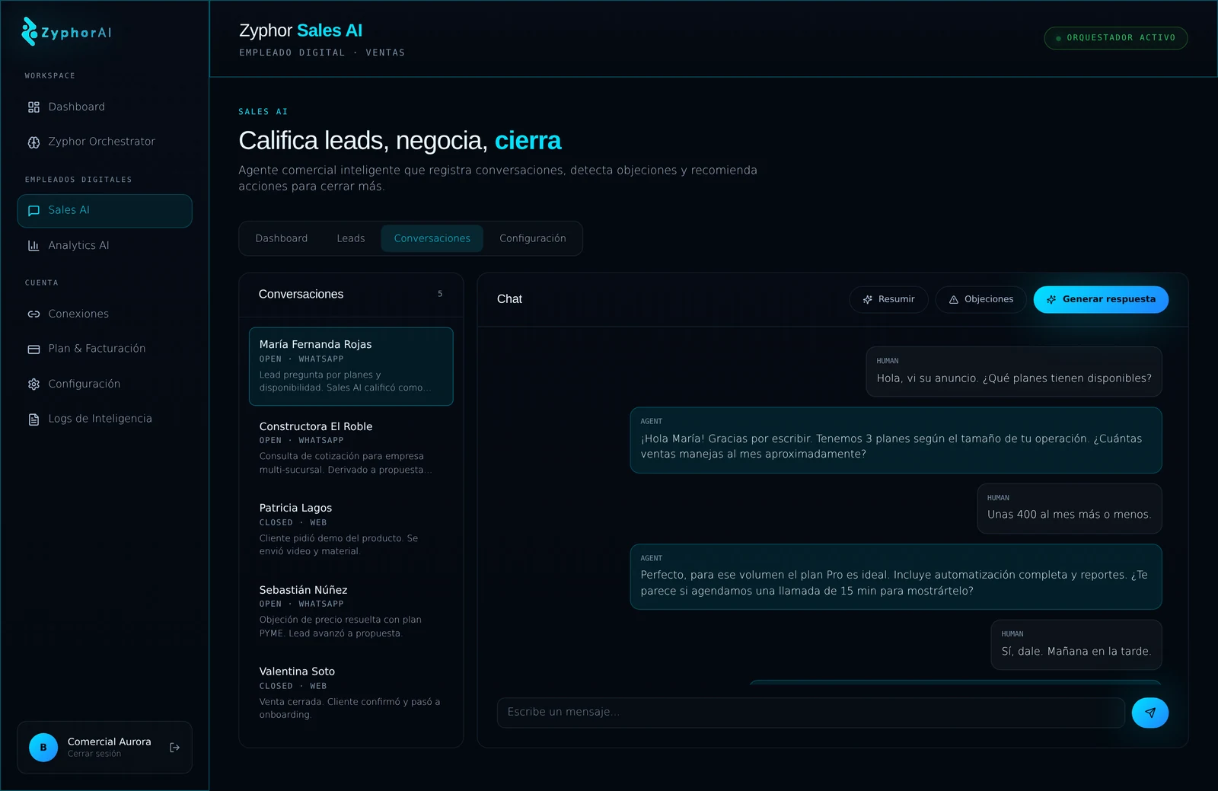This screenshot has height=791, width=1218.
Task: Click the Orquestador Activo status badge
Action: point(1116,38)
